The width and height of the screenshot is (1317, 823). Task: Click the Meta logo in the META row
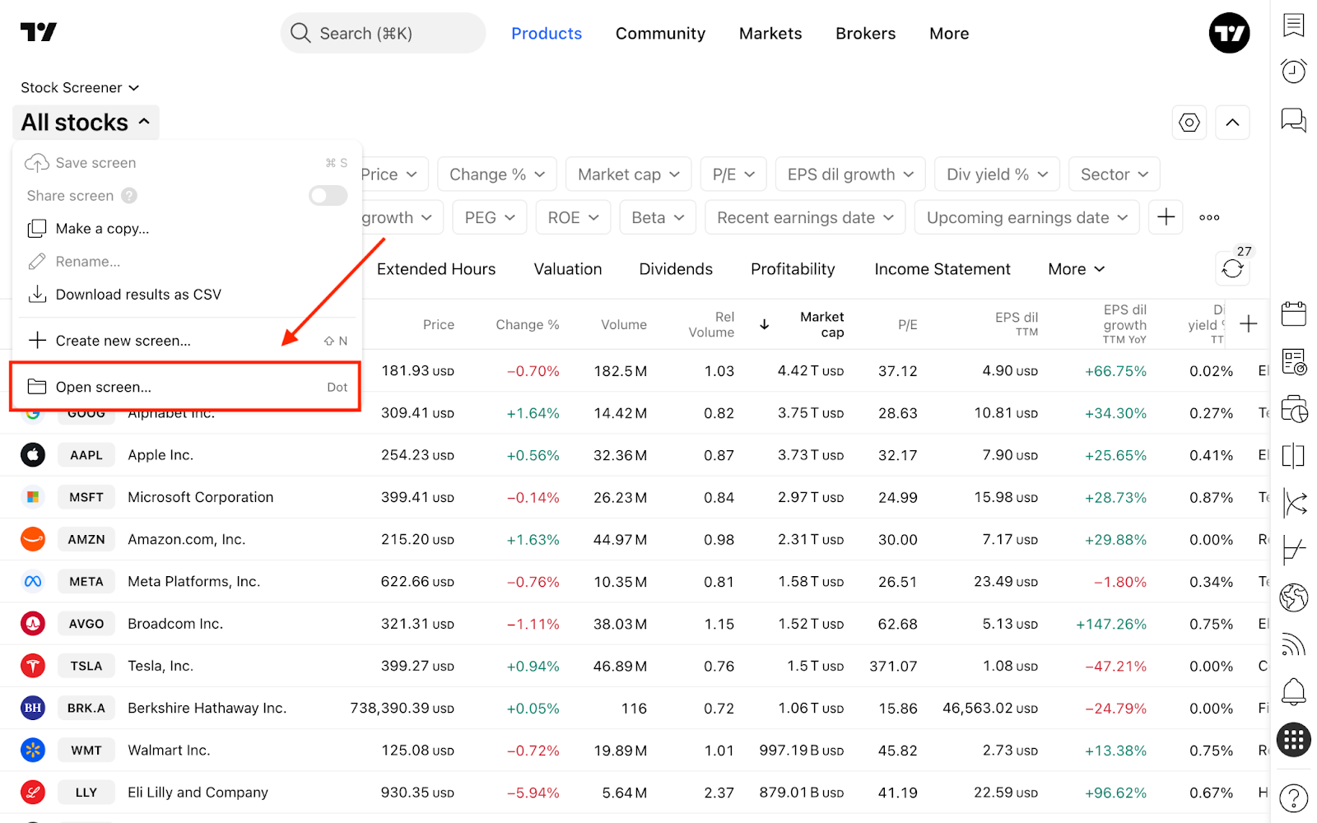[33, 581]
